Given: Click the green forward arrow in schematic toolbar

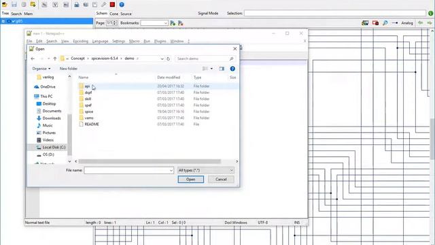Looking at the screenshot, I should (430, 23).
